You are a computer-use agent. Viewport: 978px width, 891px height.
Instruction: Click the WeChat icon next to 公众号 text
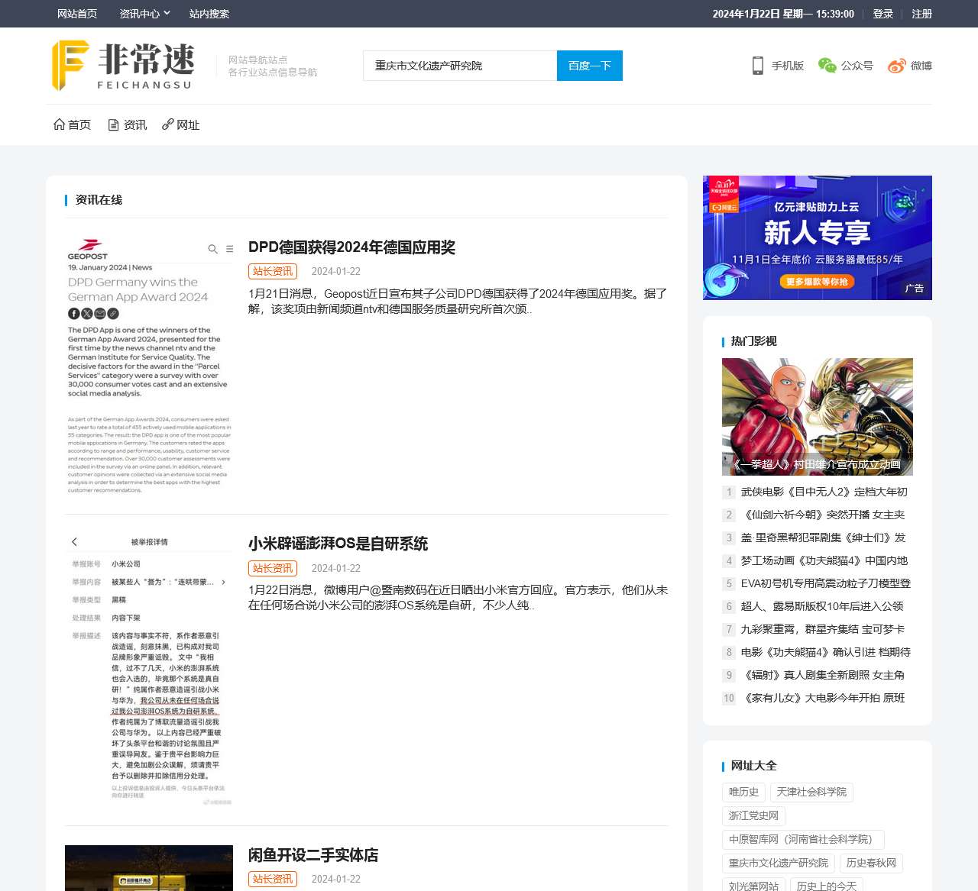(x=826, y=66)
